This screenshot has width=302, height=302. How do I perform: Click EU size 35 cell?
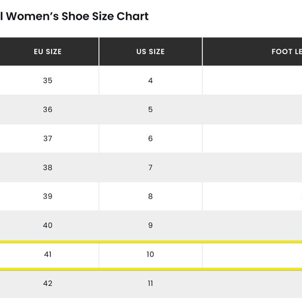pyautogui.click(x=49, y=80)
